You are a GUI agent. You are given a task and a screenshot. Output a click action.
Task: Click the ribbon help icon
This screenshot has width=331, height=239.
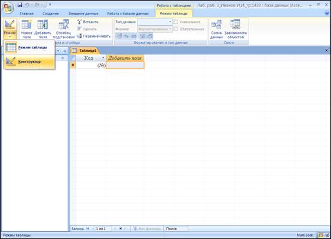327,13
